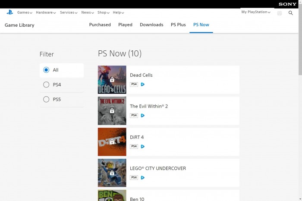Open the Dead Cells game title link
This screenshot has width=302, height=201.
pos(141,75)
